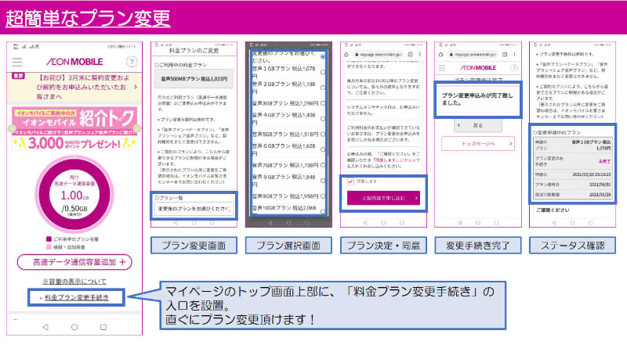Click the ご利用中のプラン容量 dark magenta legend swatch
The height and width of the screenshot is (352, 627).
click(x=49, y=239)
